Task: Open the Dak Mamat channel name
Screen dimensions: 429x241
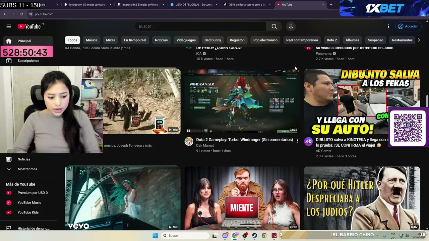Action: pos(205,145)
